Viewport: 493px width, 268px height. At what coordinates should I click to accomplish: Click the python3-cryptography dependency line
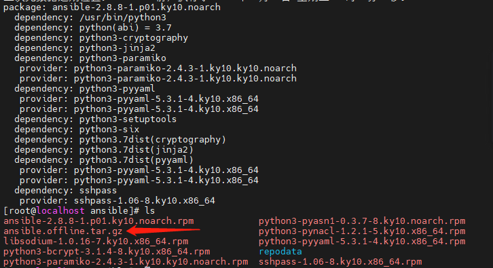[x=101, y=38]
